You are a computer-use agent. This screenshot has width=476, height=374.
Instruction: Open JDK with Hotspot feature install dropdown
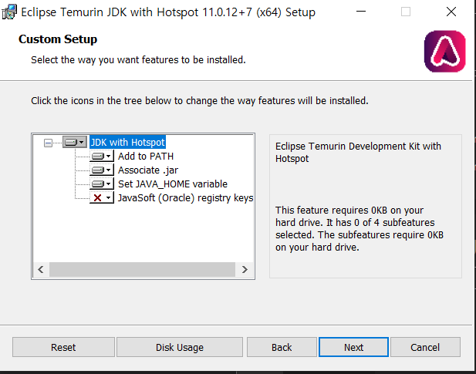pyautogui.click(x=75, y=142)
